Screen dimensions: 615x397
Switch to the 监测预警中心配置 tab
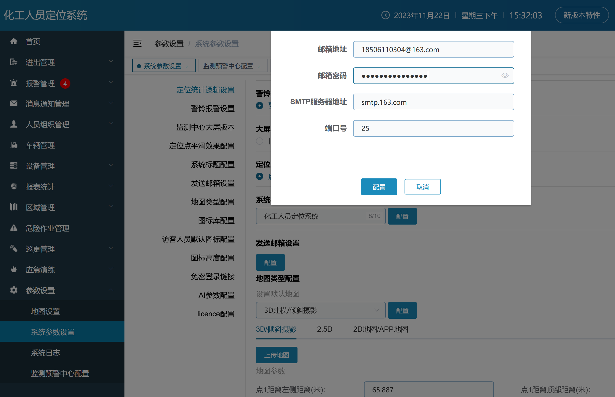(x=233, y=66)
